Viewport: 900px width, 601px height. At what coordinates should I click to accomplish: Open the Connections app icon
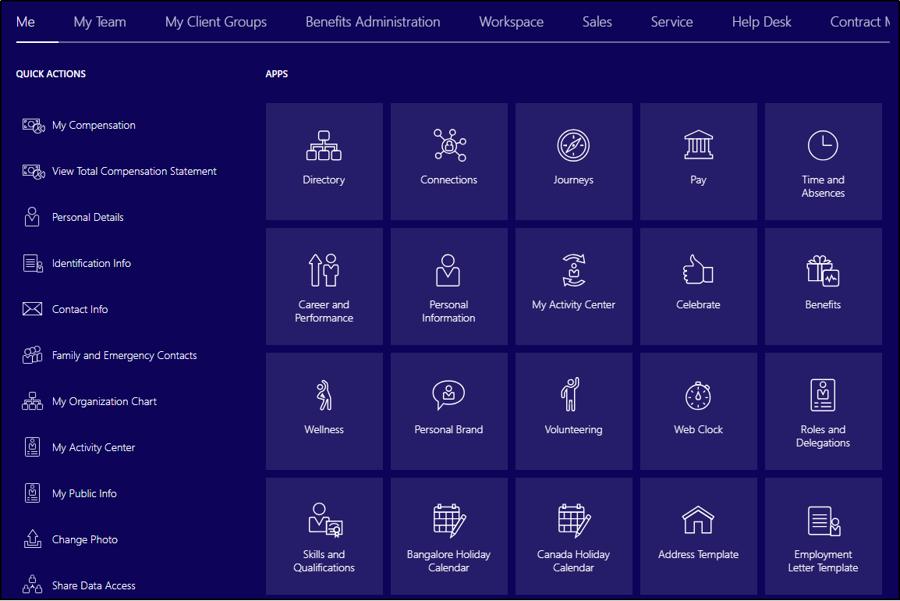click(x=448, y=146)
